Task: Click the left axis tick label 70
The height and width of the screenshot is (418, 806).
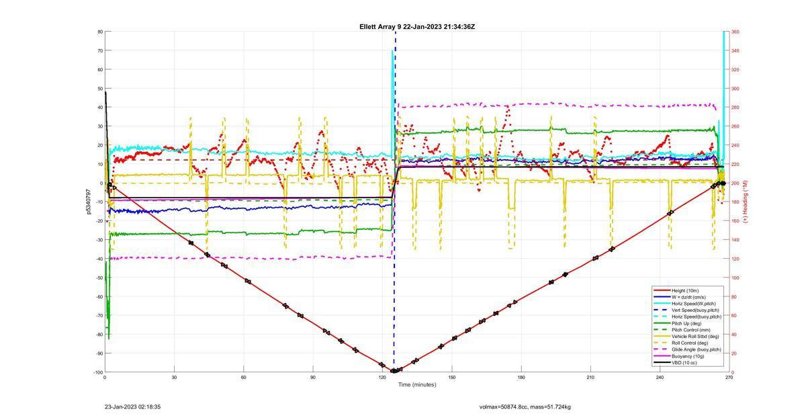Action: click(x=100, y=50)
